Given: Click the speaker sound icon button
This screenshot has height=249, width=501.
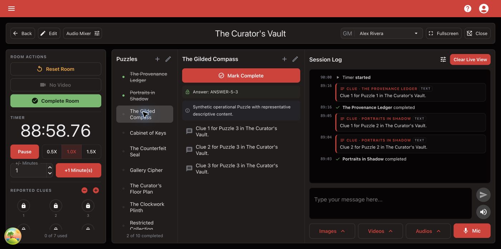Looking at the screenshot, I should coord(483,212).
